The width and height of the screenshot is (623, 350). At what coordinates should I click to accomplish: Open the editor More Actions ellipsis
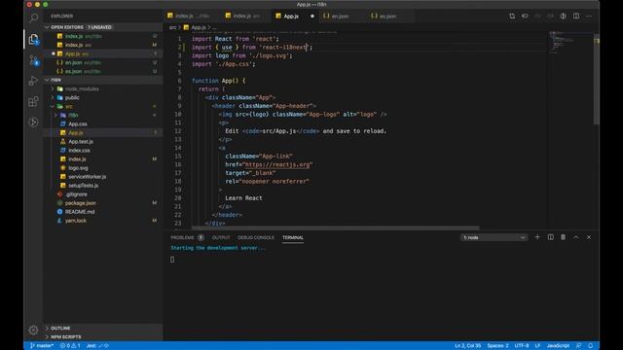click(x=589, y=16)
